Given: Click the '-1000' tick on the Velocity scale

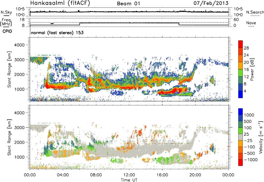Looking at the screenshot, I should [250, 160].
